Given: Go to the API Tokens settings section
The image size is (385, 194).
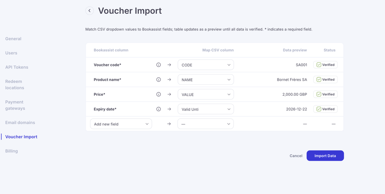Looking at the screenshot, I should [x=17, y=67].
